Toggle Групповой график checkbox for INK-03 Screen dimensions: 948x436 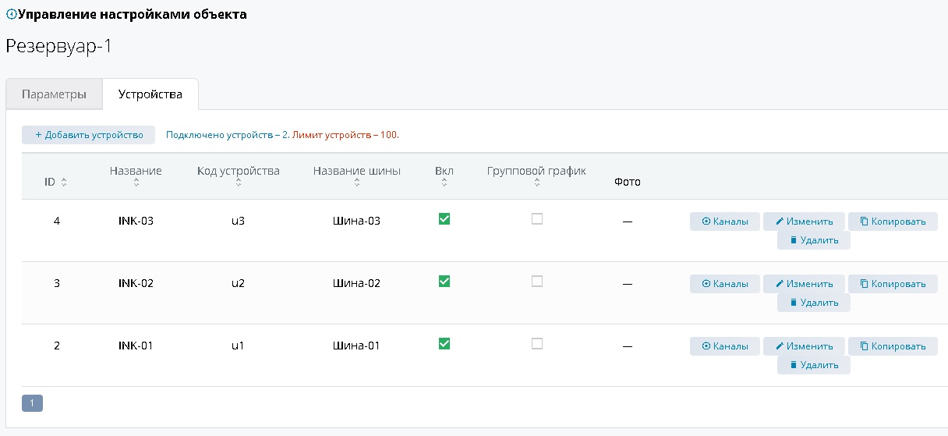click(537, 219)
